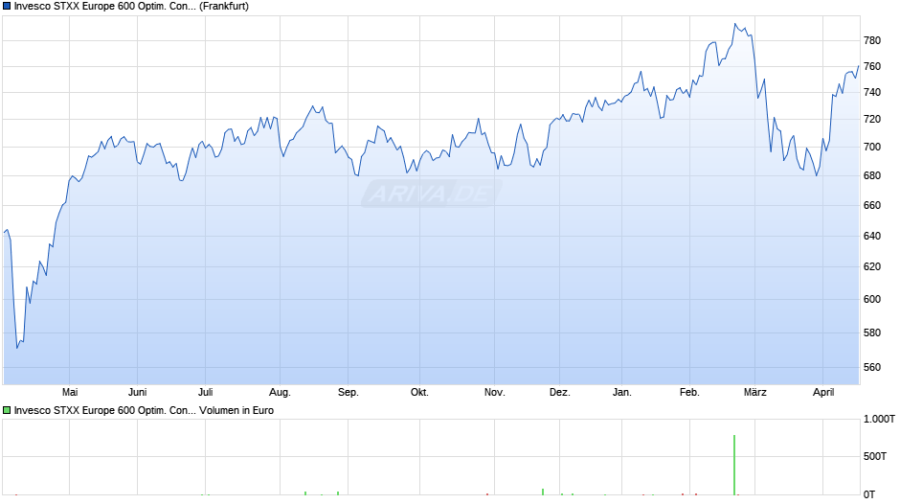
Task: Select the 'Aug.' month label
Action: tap(280, 393)
